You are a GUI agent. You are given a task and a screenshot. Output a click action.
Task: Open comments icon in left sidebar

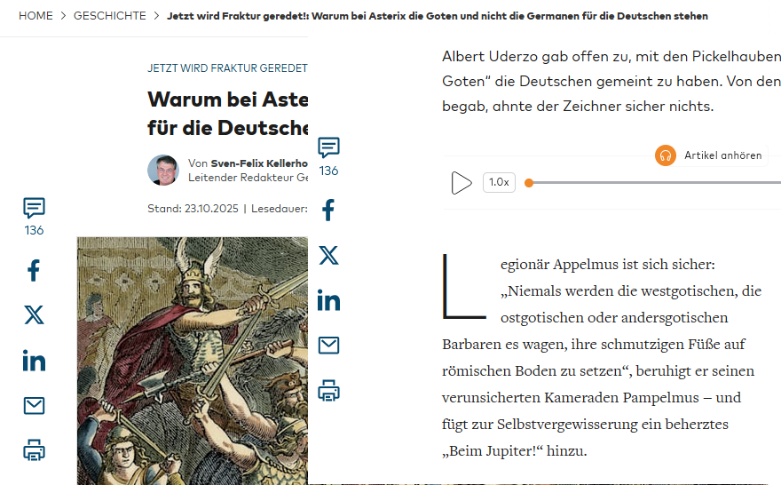click(x=34, y=208)
